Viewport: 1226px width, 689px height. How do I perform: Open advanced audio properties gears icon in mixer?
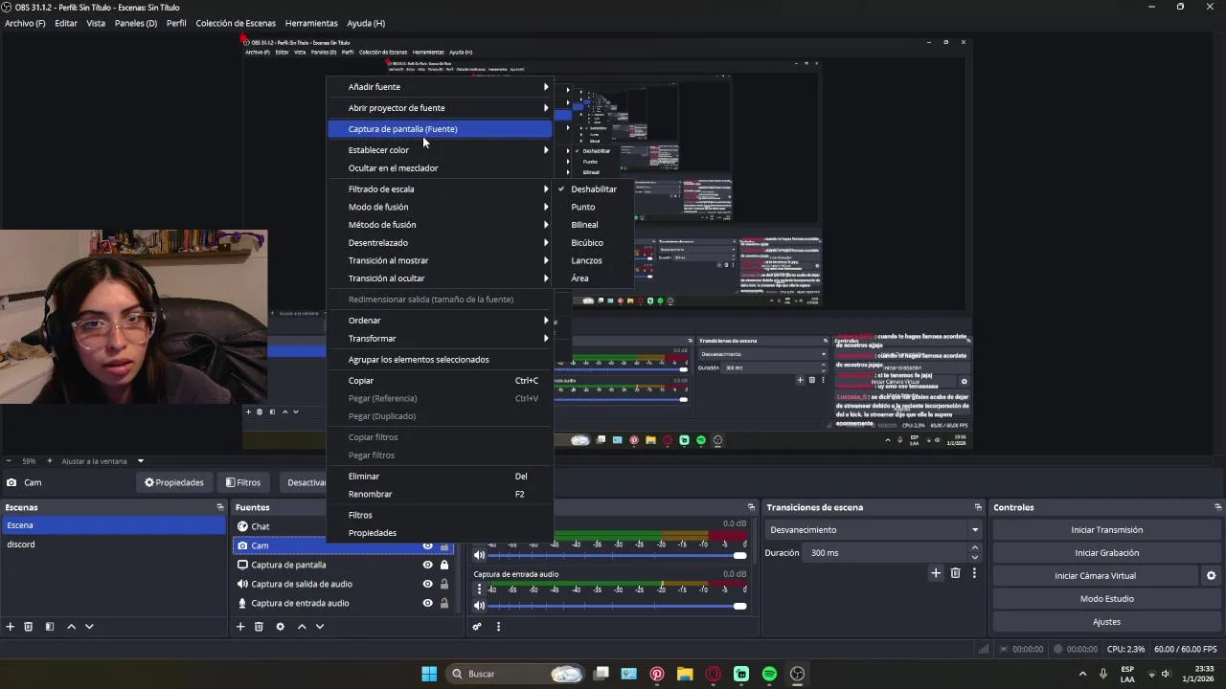click(x=476, y=627)
